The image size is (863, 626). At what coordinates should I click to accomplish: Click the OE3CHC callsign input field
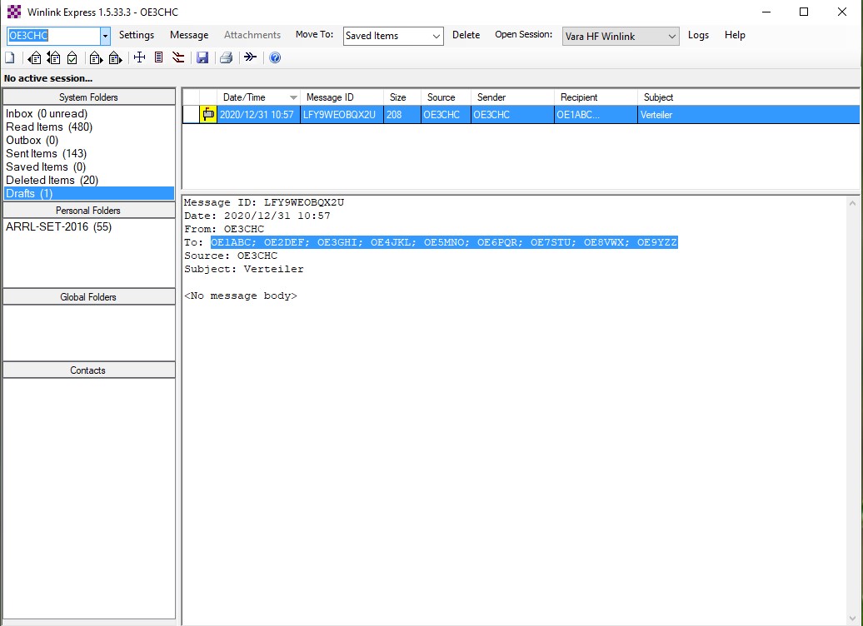click(x=53, y=37)
